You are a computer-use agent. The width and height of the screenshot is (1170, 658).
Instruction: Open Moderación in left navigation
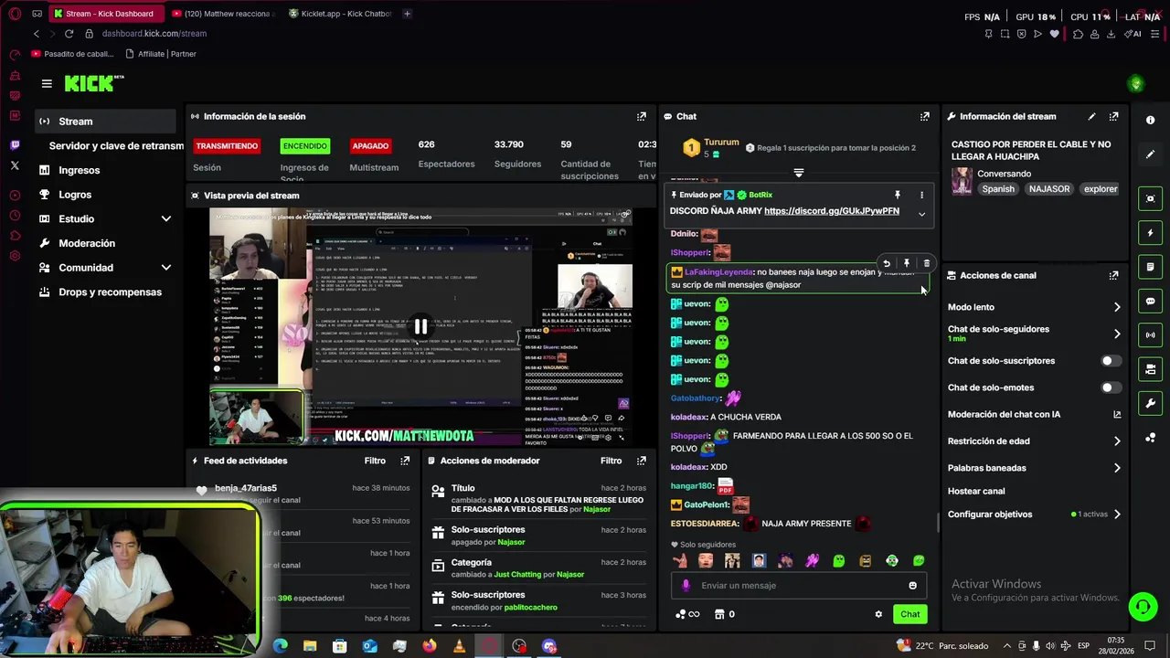coord(106,243)
